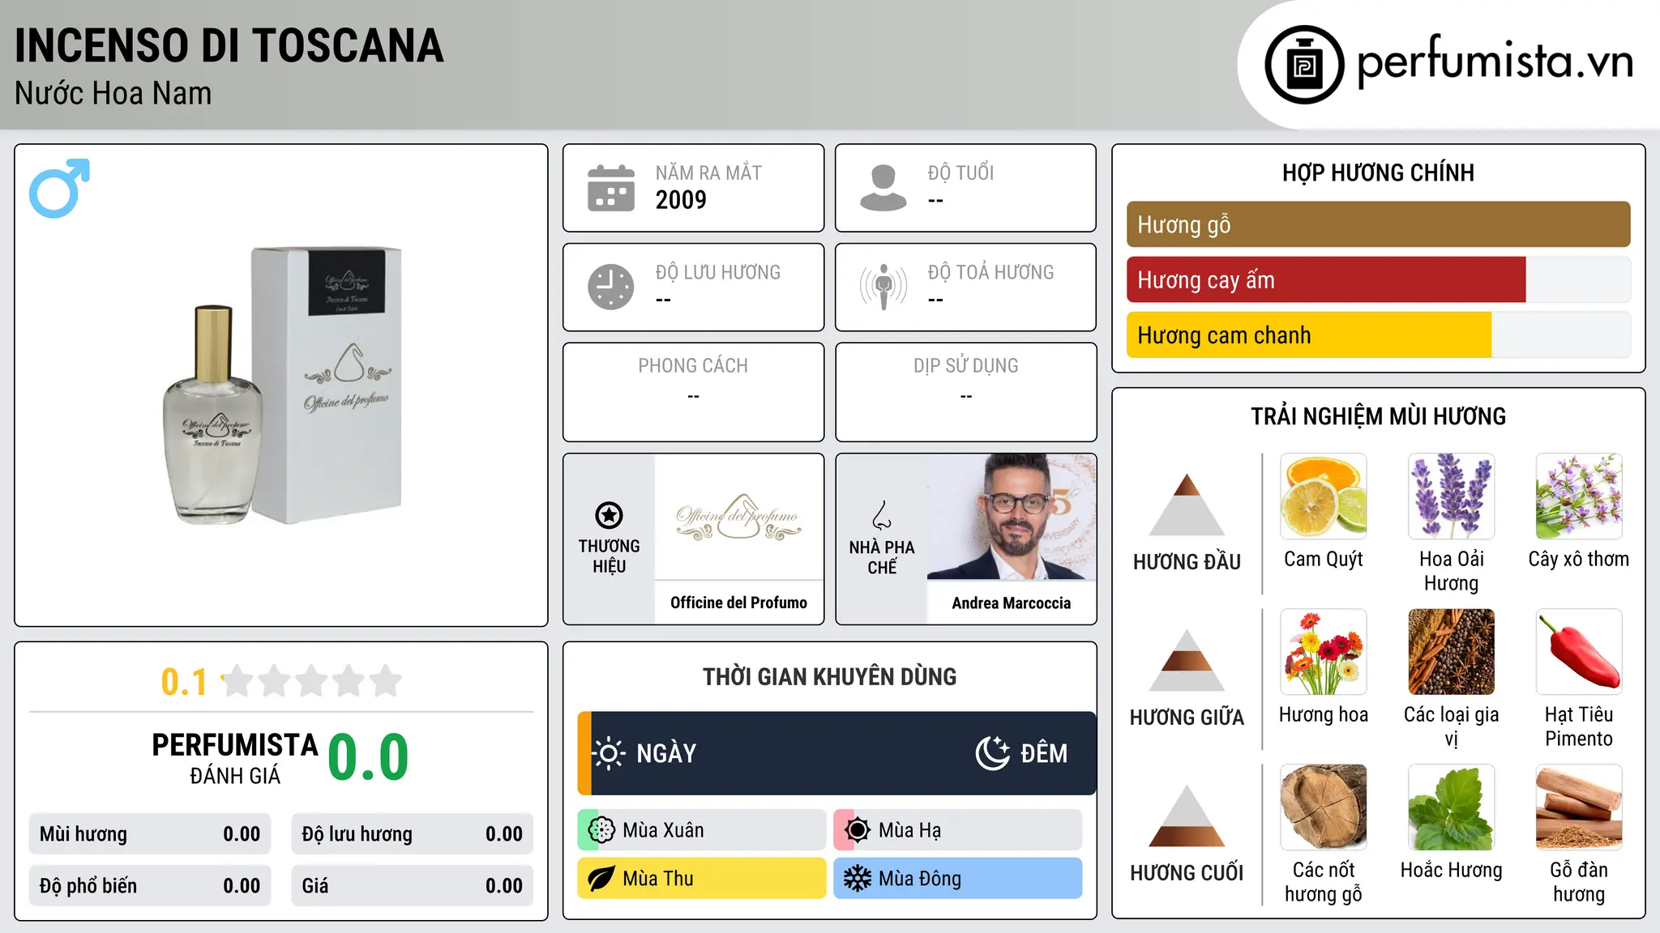The height and width of the screenshot is (933, 1660).
Task: Click the Nước Hoa Nam subtitle
Action: tap(113, 93)
